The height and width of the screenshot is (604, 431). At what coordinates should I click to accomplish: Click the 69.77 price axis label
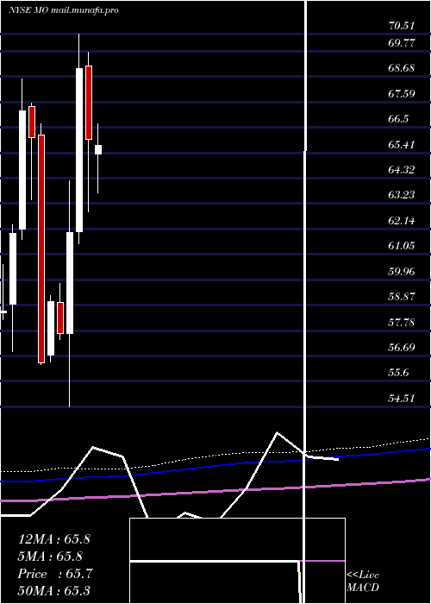click(x=402, y=43)
